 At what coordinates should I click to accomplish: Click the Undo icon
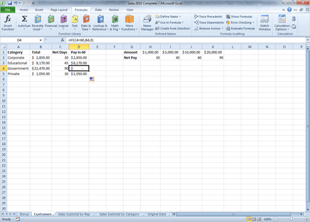click(15, 3)
